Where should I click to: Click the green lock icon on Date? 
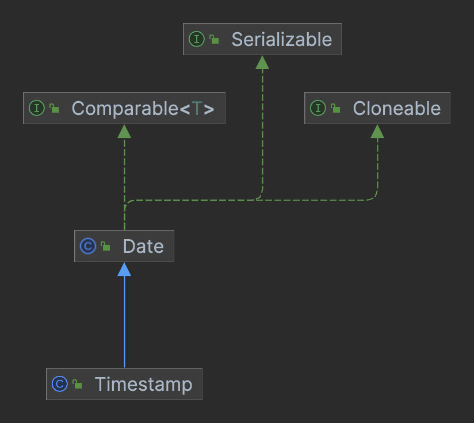(x=106, y=246)
